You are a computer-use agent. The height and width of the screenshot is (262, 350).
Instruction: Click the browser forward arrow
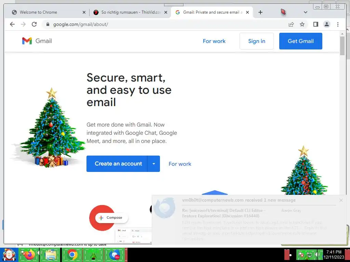tap(23, 24)
